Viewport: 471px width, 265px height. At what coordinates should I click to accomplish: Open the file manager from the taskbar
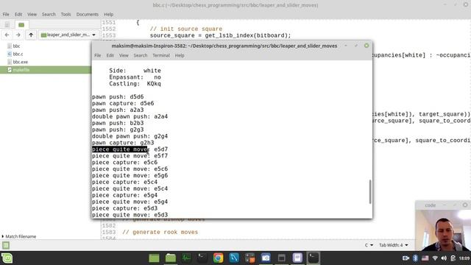(170, 258)
